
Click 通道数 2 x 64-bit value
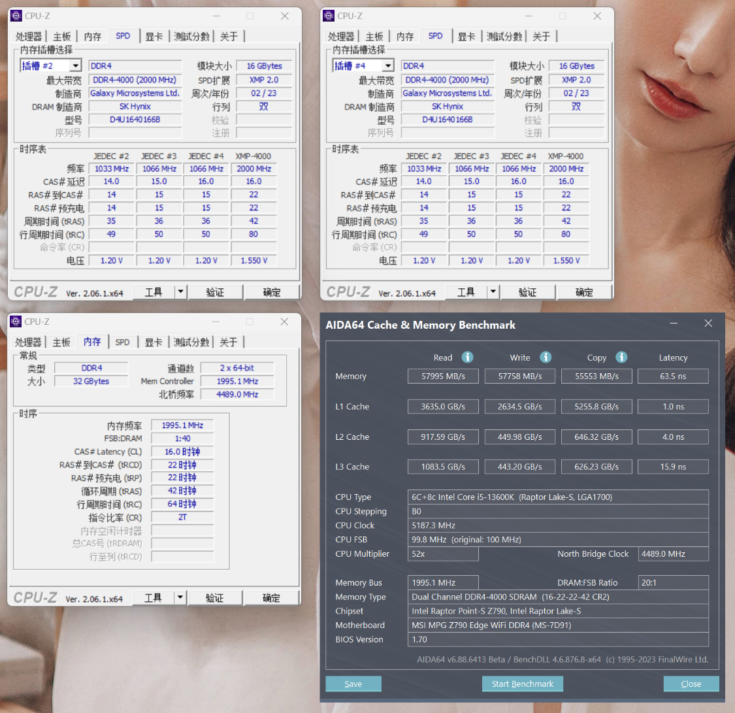coord(237,368)
